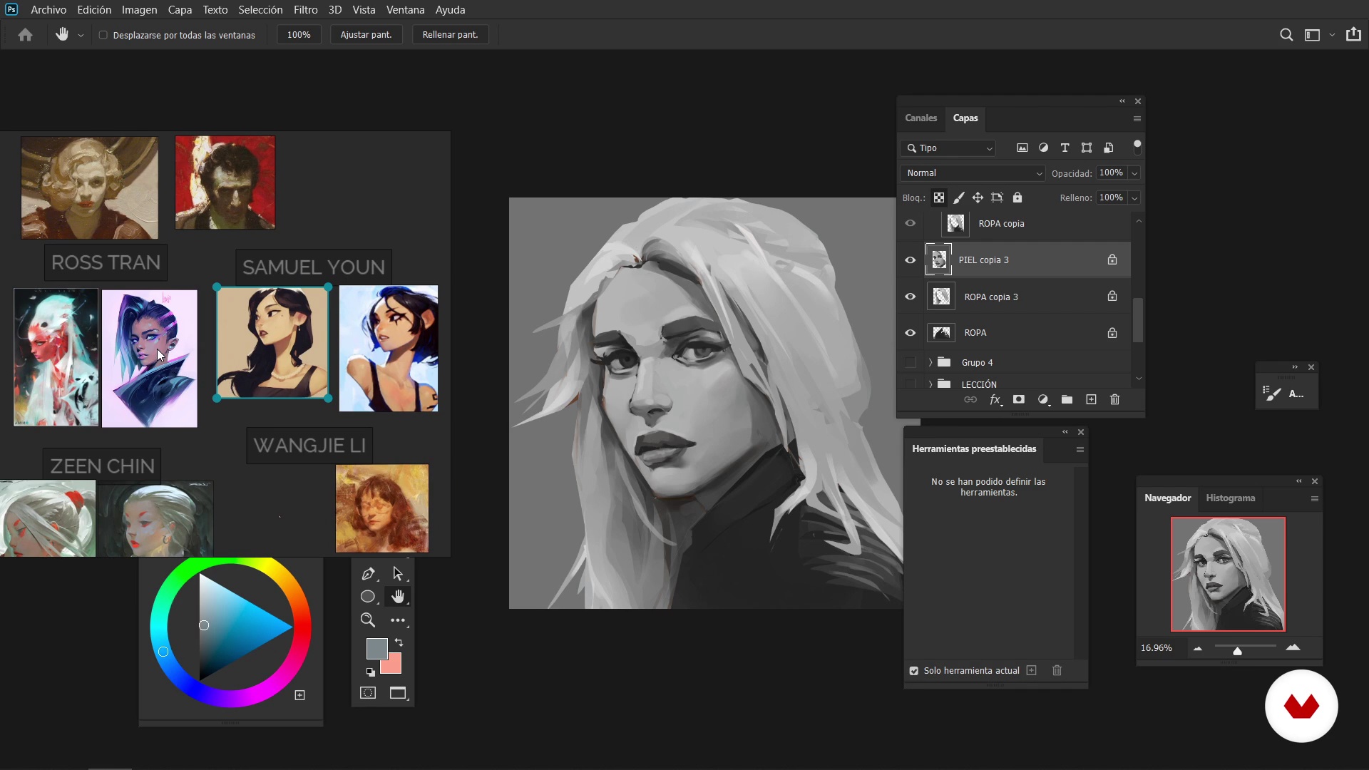The width and height of the screenshot is (1369, 770).
Task: Toggle layer filtering switch on or off
Action: (x=1137, y=147)
